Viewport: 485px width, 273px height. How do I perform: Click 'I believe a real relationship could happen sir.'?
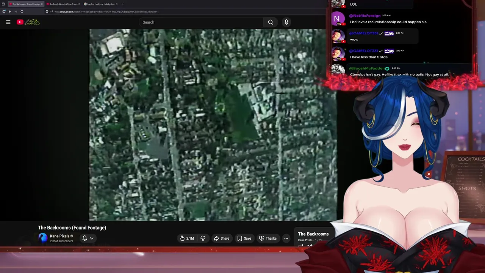(388, 22)
